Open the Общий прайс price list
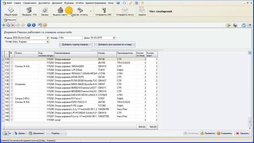 (11, 12)
